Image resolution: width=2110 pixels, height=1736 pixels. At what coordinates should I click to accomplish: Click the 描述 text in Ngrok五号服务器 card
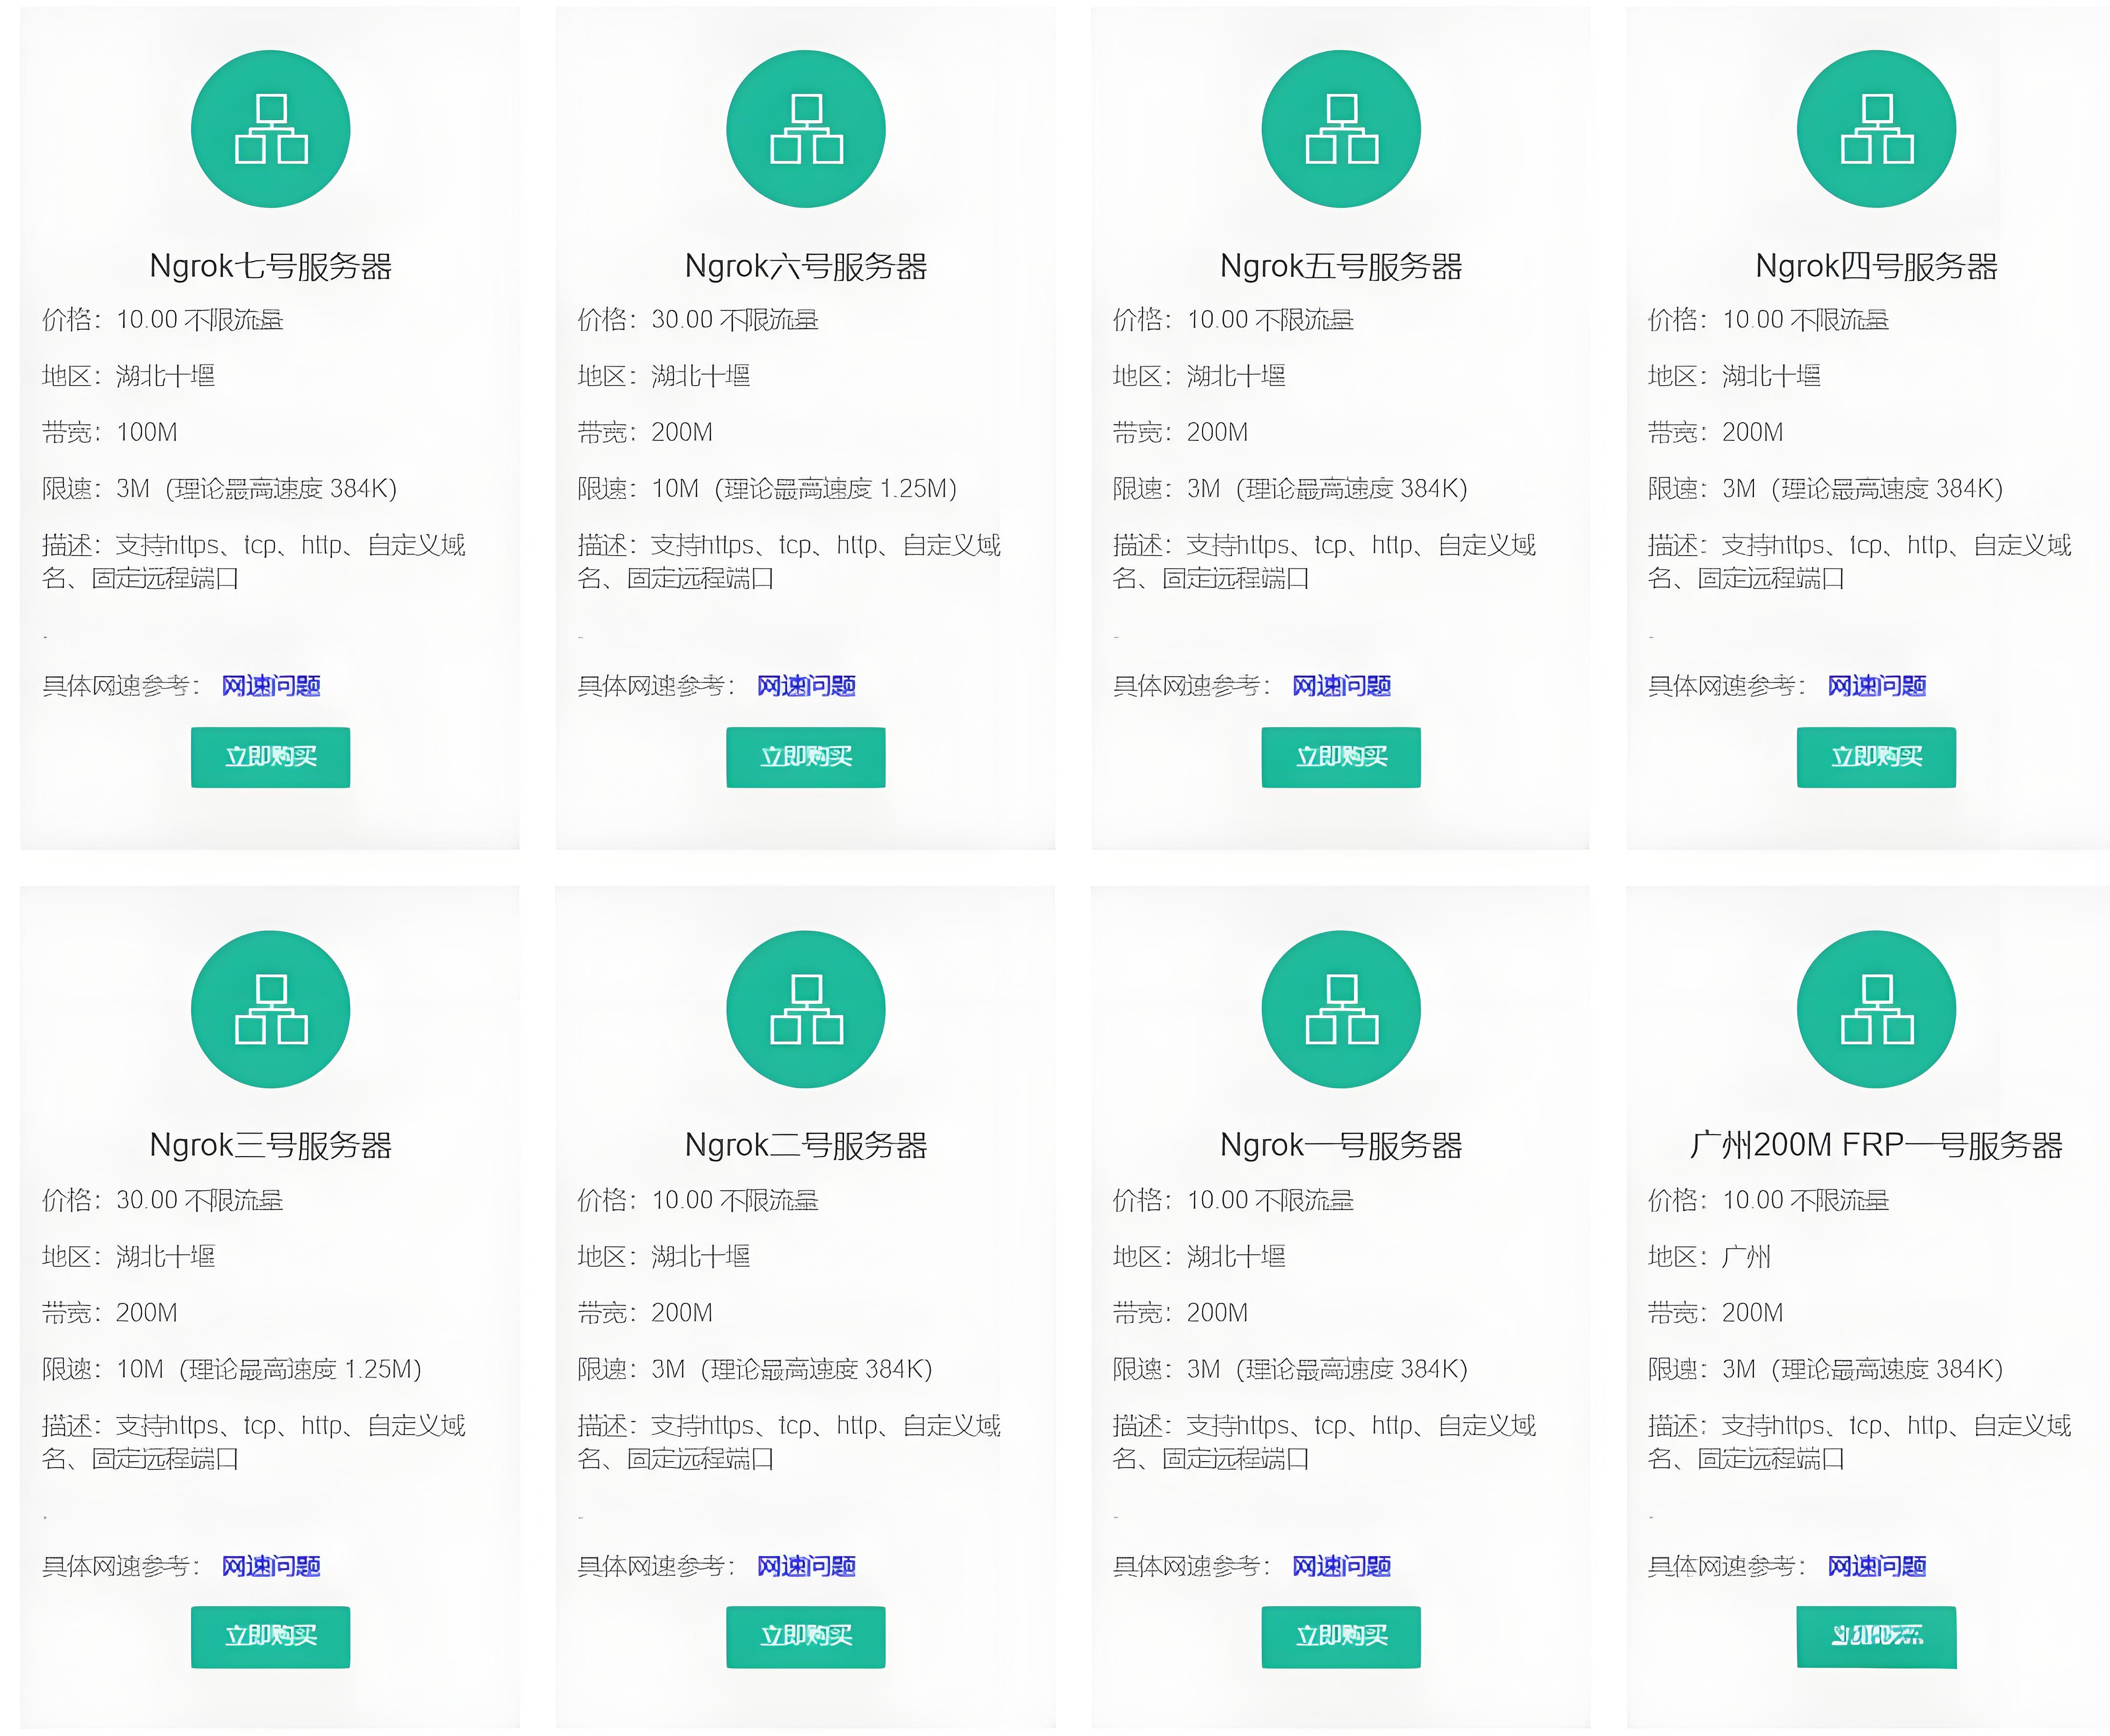pos(1325,562)
